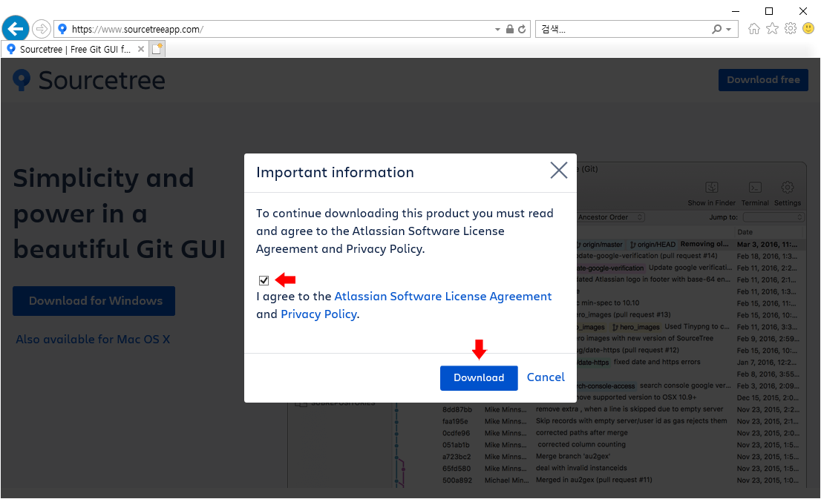Viewport: 821px width, 499px height.
Task: Open the search provider dropdown arrow
Action: coord(729,30)
